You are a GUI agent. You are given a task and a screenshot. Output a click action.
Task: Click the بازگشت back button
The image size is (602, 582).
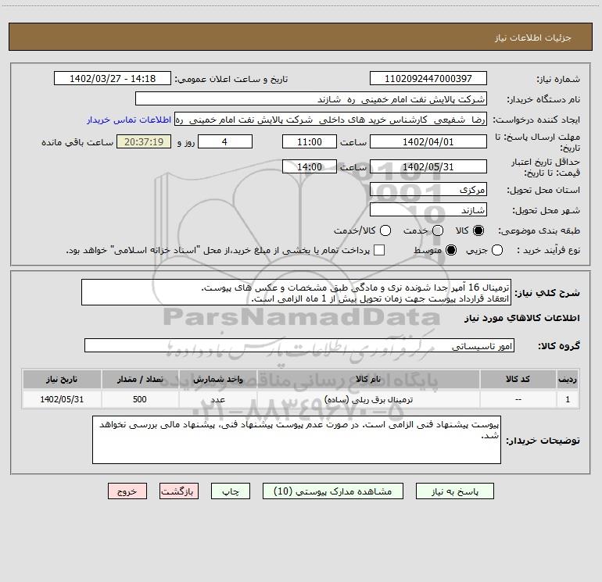point(179,491)
